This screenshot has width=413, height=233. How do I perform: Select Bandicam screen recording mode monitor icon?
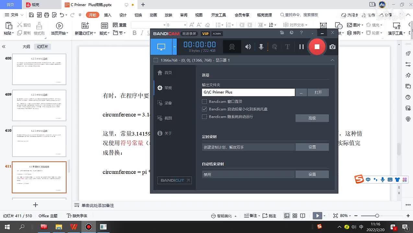click(161, 47)
